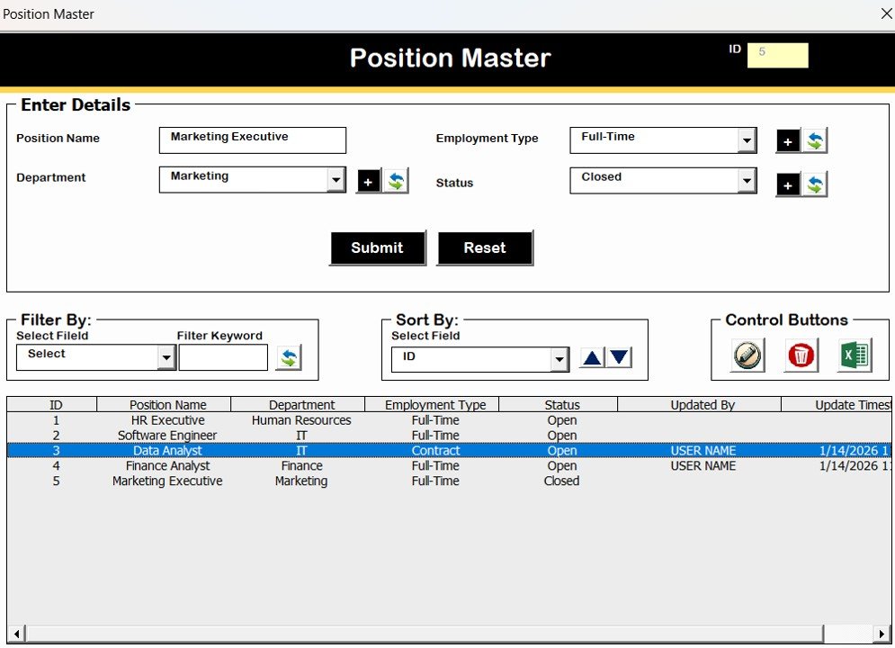Add a new Employment Type with plus icon
The image size is (895, 648).
789,139
